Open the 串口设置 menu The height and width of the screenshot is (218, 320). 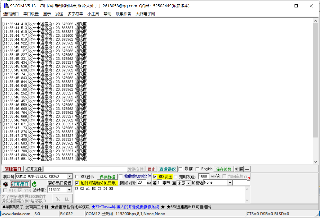pyautogui.click(x=31, y=14)
